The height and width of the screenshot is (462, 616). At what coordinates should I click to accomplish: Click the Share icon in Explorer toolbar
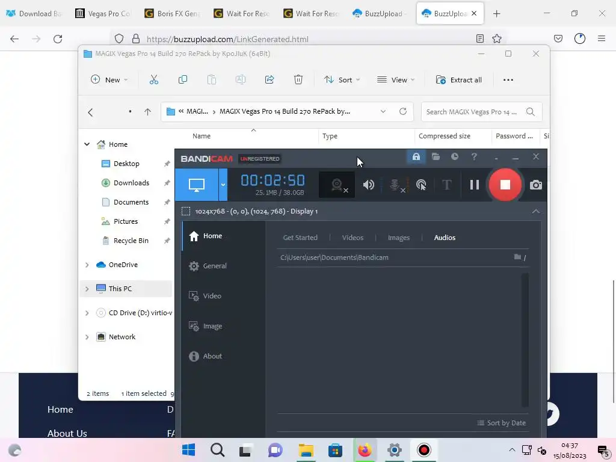tap(269, 80)
